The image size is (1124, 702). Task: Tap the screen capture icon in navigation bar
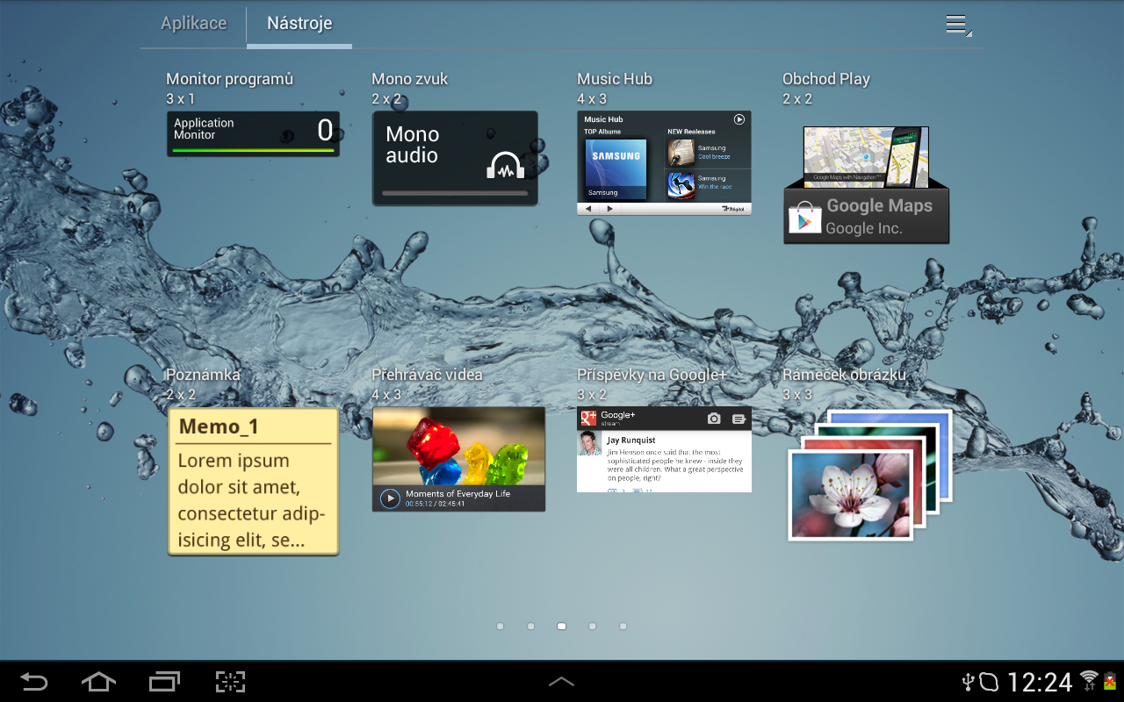click(x=230, y=682)
